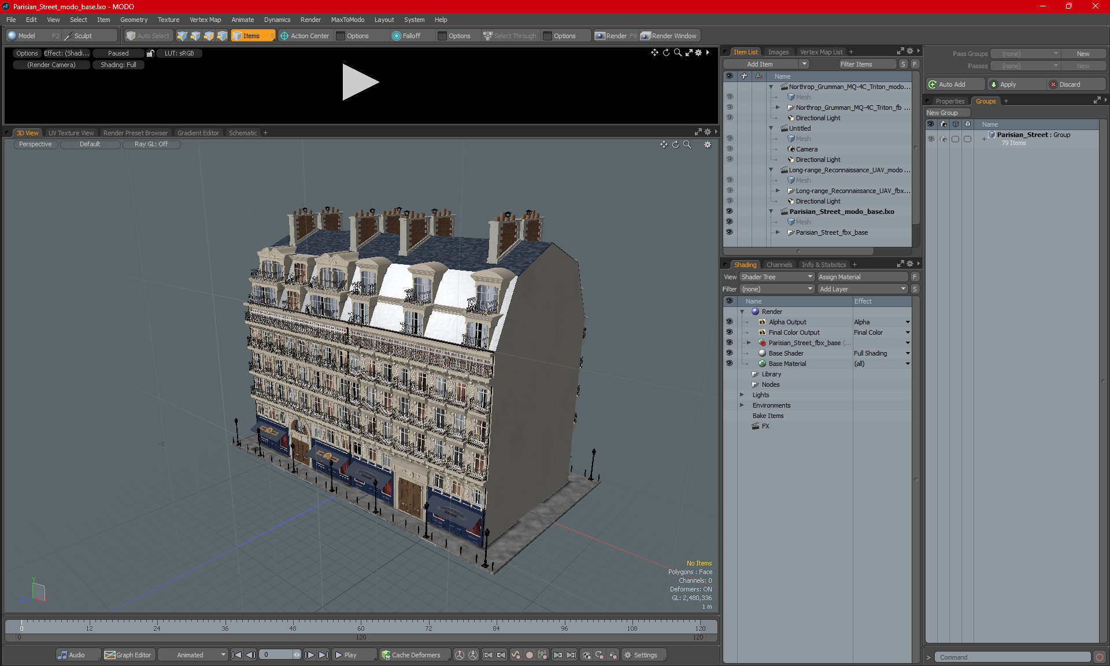Click the Command input field
The height and width of the screenshot is (666, 1110).
1013,657
